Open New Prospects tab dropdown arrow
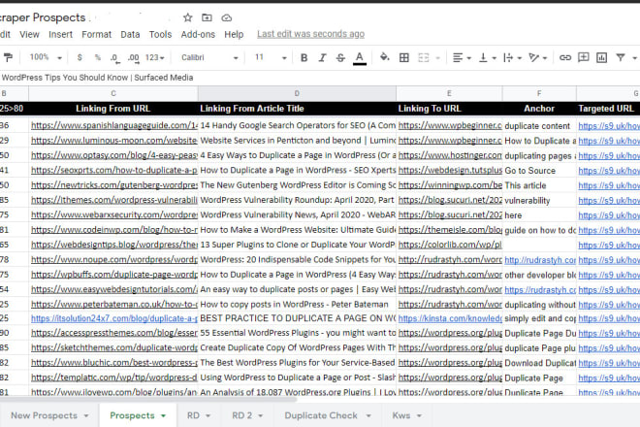 pos(86,416)
